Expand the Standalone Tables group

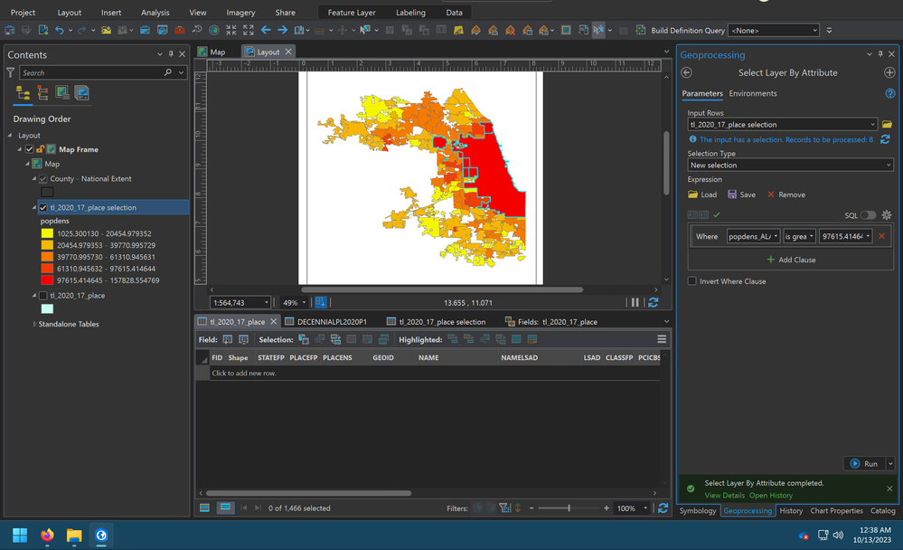(x=35, y=324)
